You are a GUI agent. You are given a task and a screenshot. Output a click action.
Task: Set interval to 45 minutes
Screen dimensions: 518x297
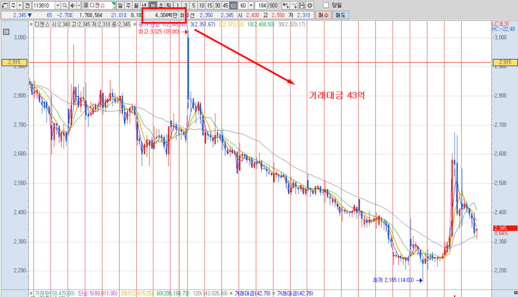(x=225, y=5)
